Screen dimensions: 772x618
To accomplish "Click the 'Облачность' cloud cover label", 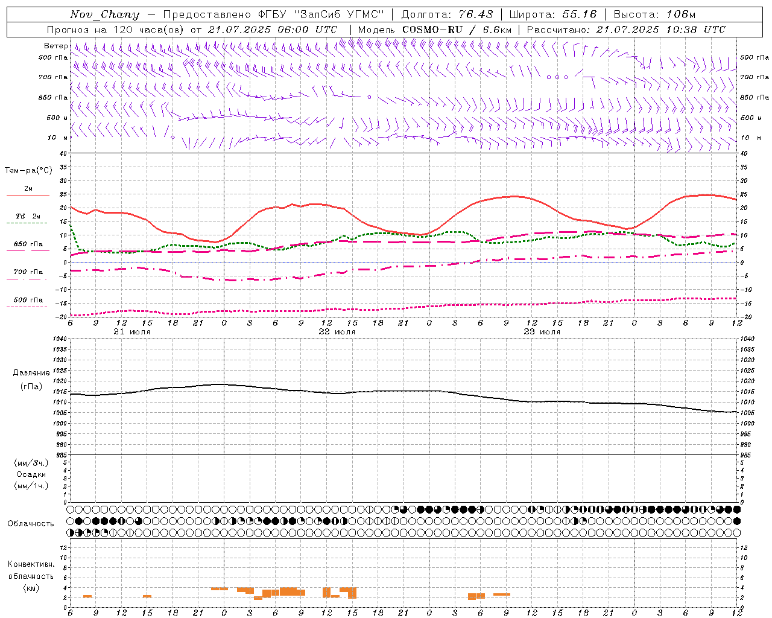I will click(31, 524).
